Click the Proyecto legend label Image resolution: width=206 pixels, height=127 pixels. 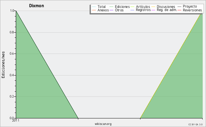coord(190,7)
